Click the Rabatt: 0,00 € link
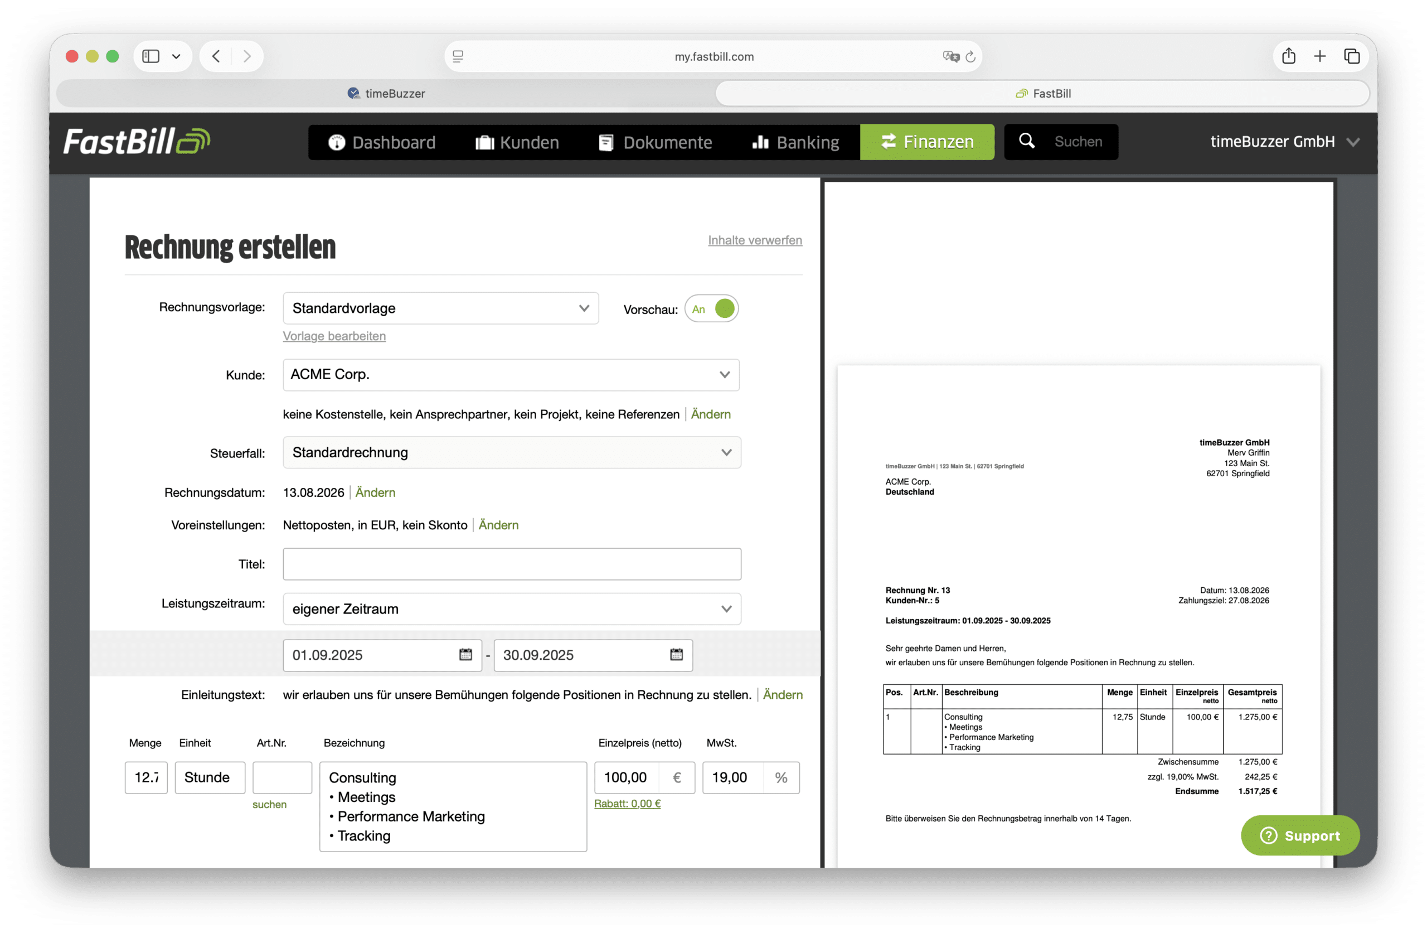 [x=627, y=804]
